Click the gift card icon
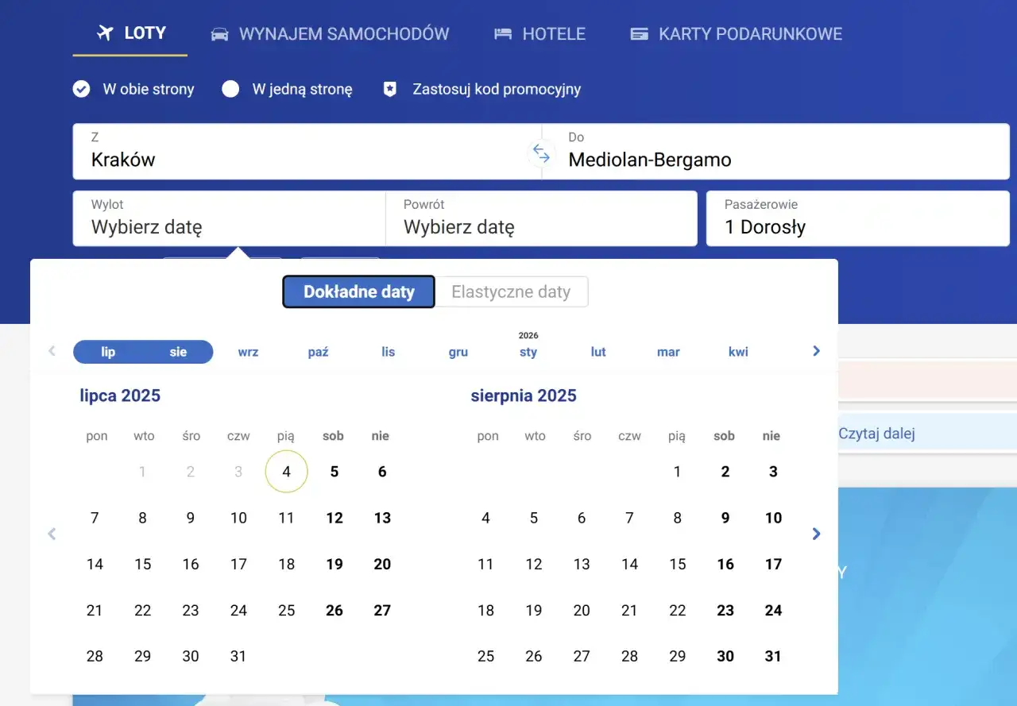 639,34
